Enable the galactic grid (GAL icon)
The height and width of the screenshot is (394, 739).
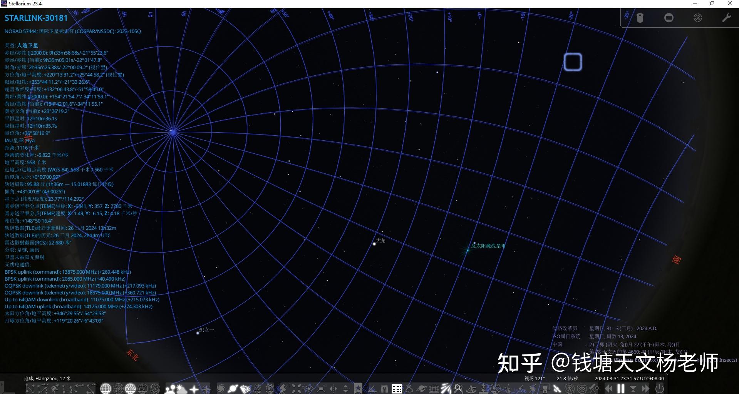(142, 388)
